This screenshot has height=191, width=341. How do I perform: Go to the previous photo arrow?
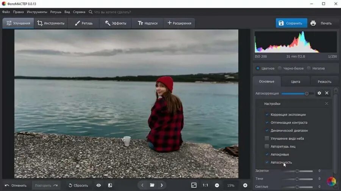(x=142, y=185)
